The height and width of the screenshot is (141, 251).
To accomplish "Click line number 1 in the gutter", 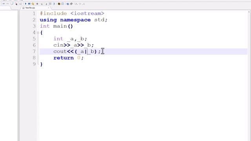I will click(34, 13).
